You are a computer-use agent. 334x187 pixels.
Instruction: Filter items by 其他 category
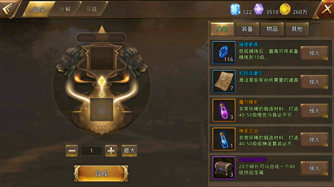[x=297, y=29]
